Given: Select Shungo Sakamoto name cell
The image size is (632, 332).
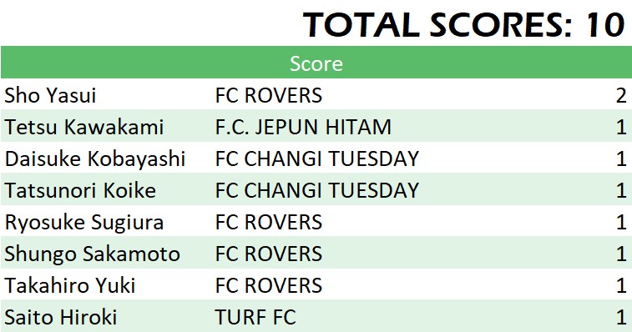Looking at the screenshot, I should [93, 254].
